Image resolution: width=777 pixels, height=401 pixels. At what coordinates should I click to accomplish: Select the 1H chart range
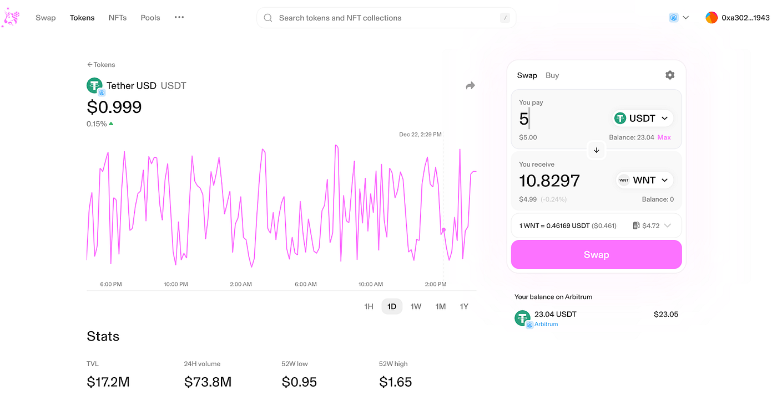click(x=369, y=306)
